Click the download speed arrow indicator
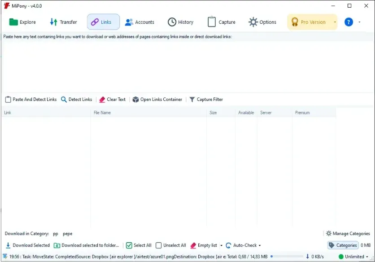This screenshot has height=262, width=375. [307, 257]
